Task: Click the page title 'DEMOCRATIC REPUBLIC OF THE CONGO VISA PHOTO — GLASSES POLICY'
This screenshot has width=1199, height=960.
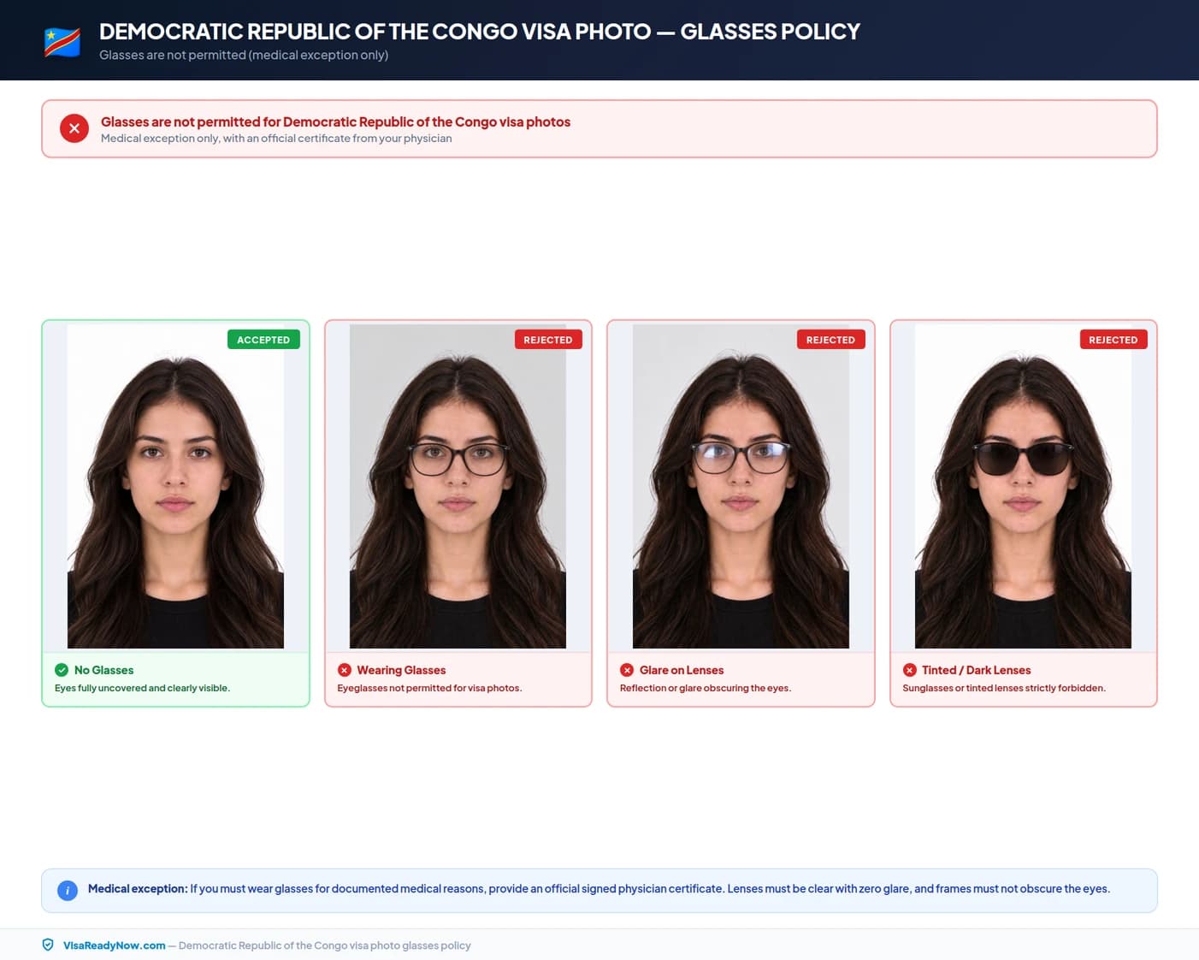Action: click(480, 32)
